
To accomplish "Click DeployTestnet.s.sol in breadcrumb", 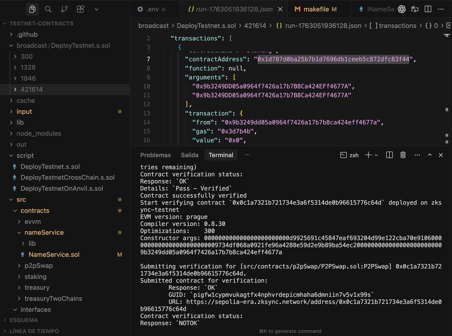I will (x=206, y=26).
